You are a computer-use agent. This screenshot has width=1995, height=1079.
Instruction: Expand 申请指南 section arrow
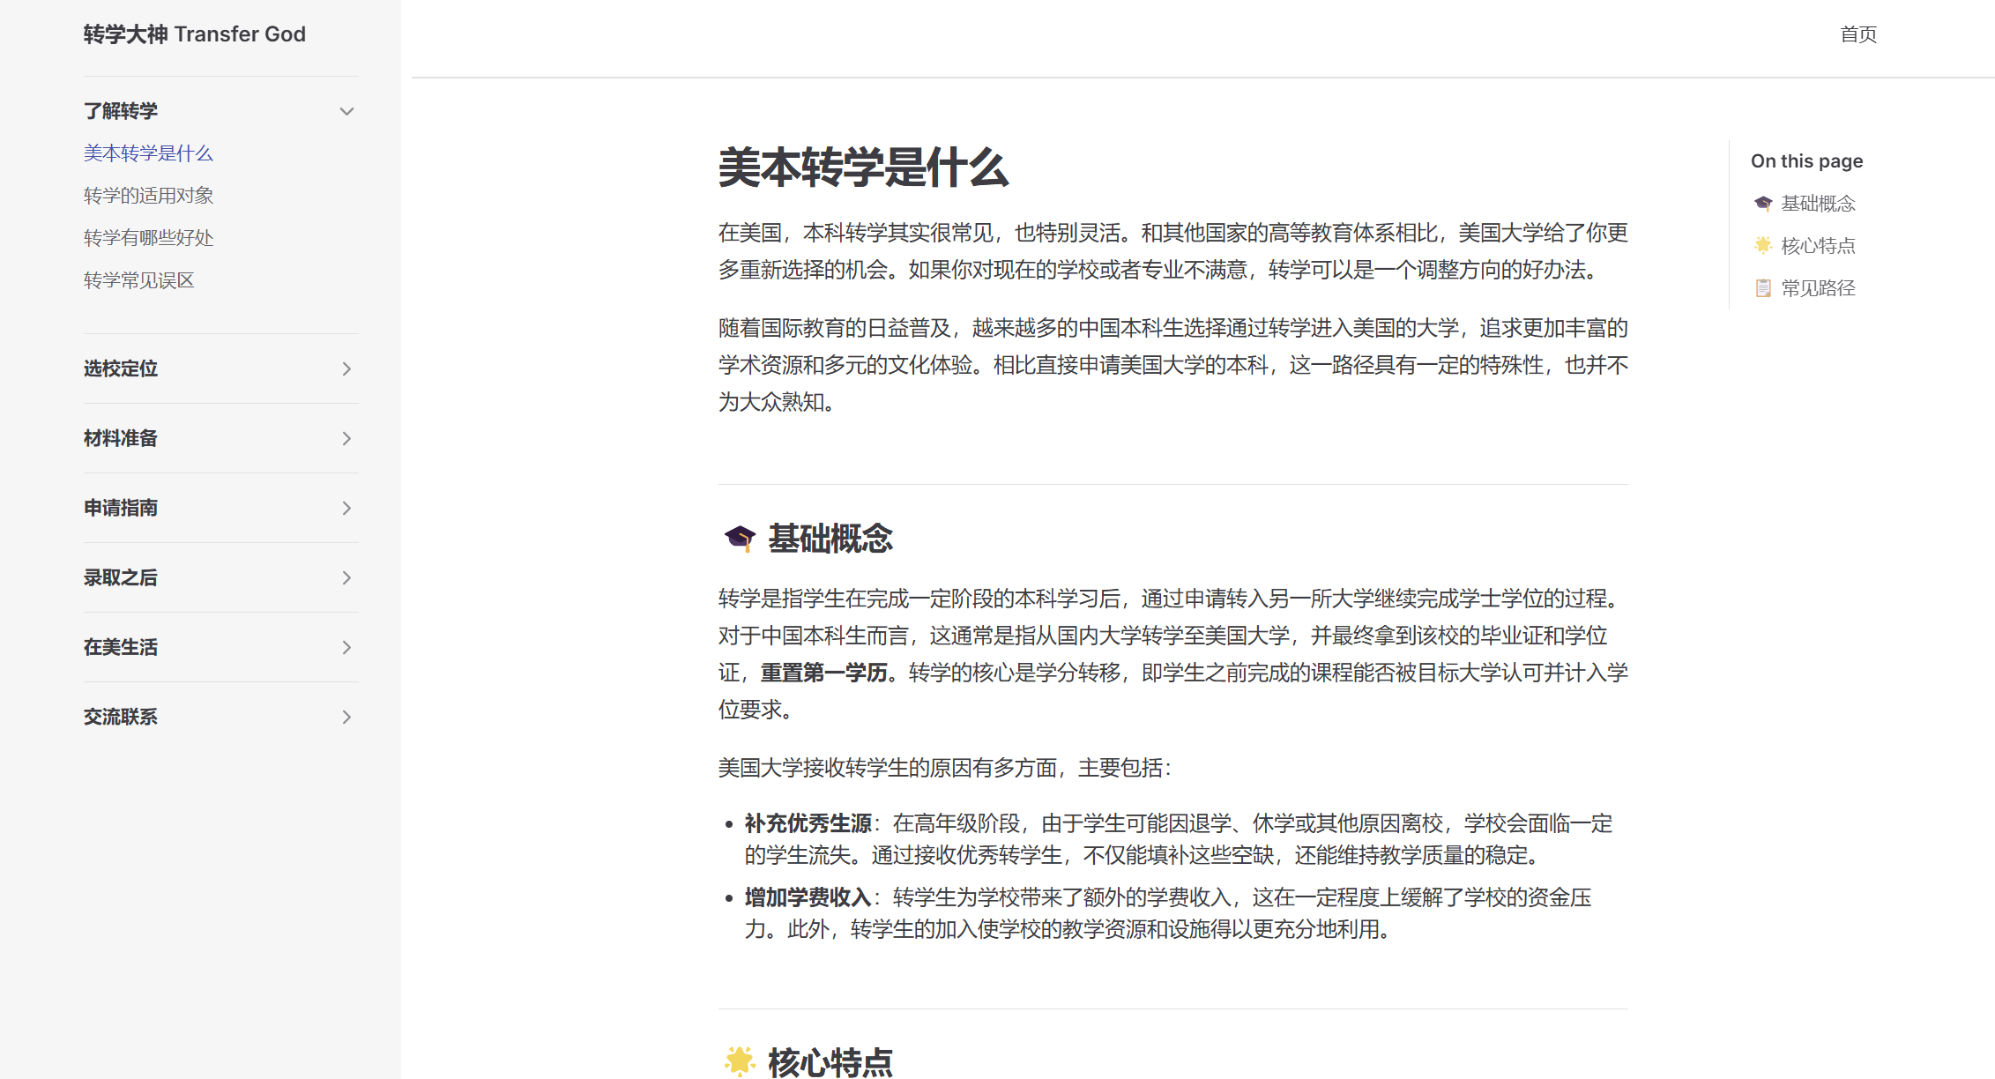coord(346,508)
